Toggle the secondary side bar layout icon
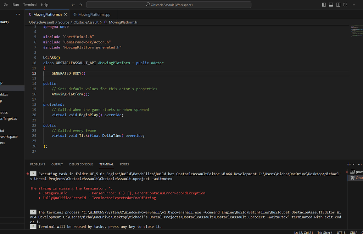This screenshot has width=363, height=234. (339, 5)
